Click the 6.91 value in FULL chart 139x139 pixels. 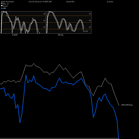86,31
